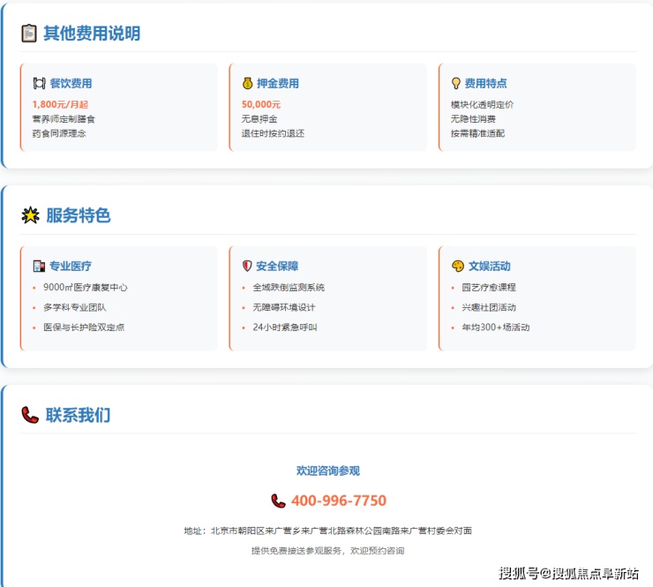Click the 搜狐号@搜狐焦点阜新站 watermark
Screen dimensions: 653x587
point(569,574)
